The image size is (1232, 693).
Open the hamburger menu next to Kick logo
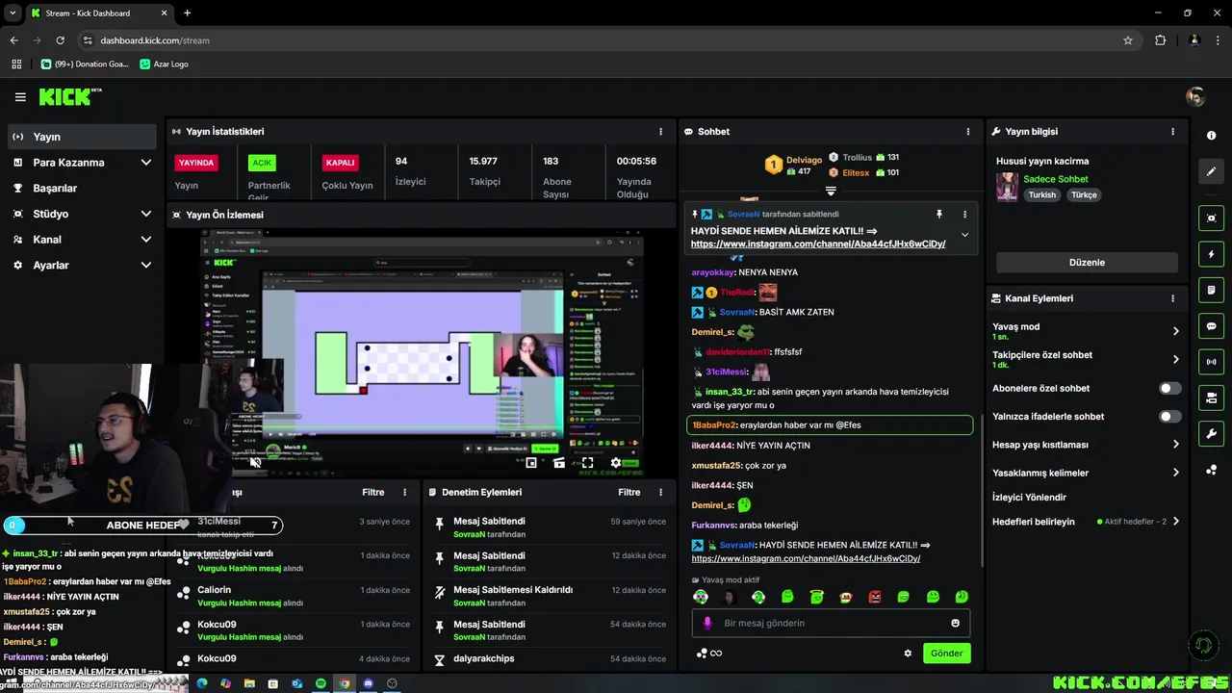pos(20,97)
